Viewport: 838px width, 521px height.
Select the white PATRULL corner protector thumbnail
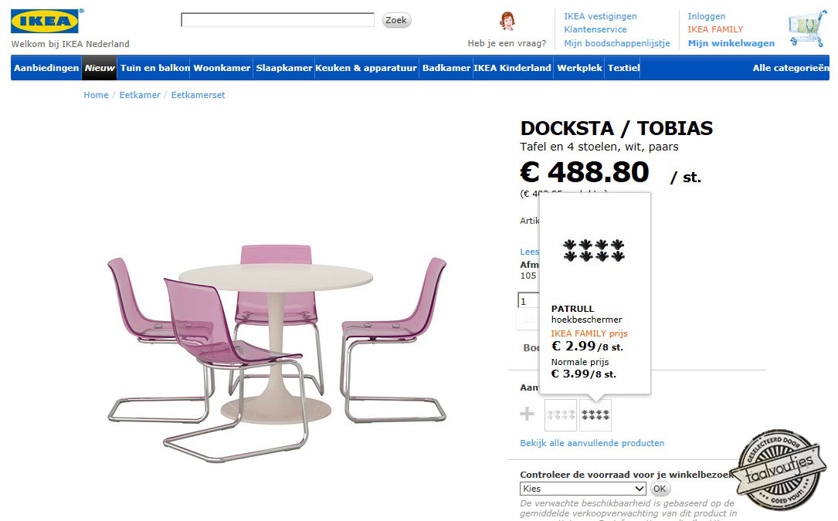tap(560, 414)
